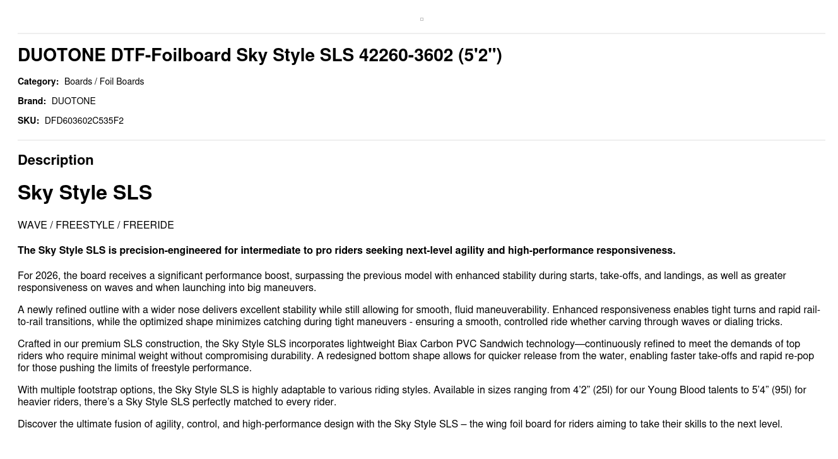Image resolution: width=838 pixels, height=459 pixels.
Task: Click the Sky Style SLS heading
Action: coord(85,193)
